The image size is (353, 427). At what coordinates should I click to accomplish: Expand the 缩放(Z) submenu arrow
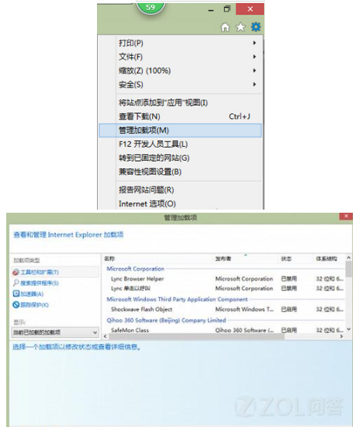[x=254, y=71]
